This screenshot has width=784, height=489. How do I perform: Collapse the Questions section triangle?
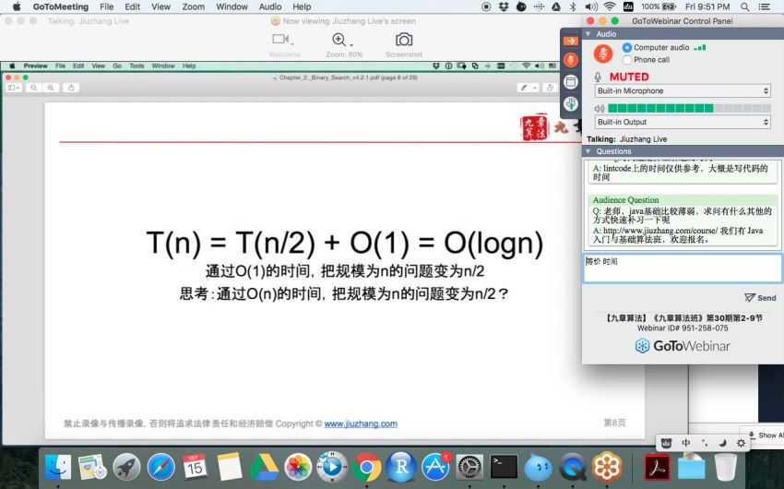tap(588, 151)
